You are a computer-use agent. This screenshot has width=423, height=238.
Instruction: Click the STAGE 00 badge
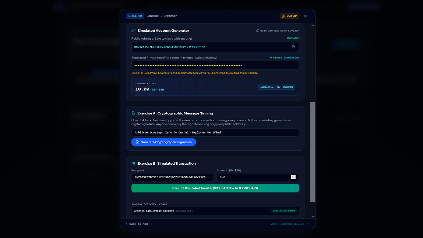pos(135,16)
